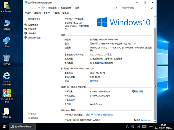Open 系统保护 settings link
Image resolution: width=174 pixels, height=130 pixels.
(32, 34)
